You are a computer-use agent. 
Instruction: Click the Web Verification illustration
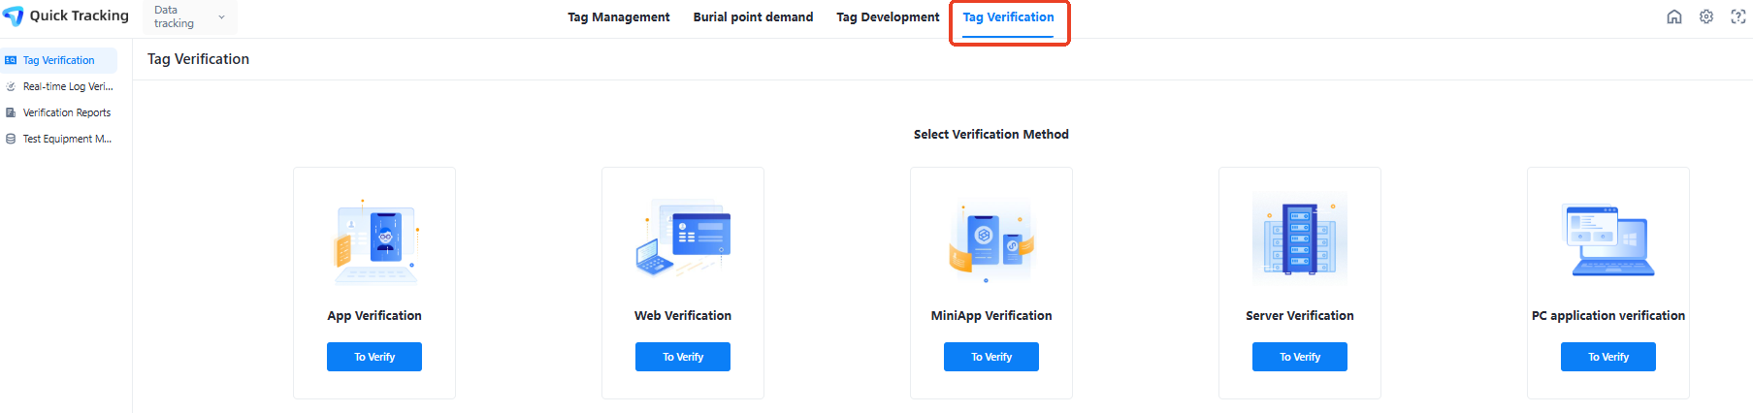click(x=683, y=239)
